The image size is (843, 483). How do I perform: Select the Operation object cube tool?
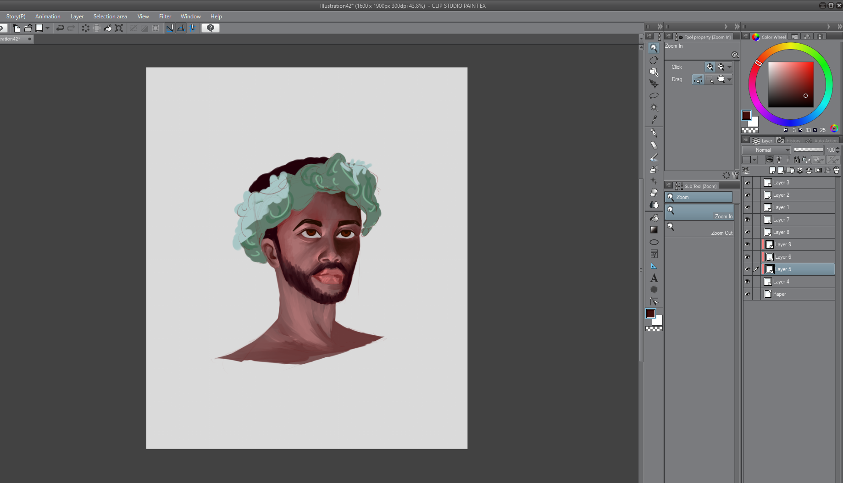(654, 72)
